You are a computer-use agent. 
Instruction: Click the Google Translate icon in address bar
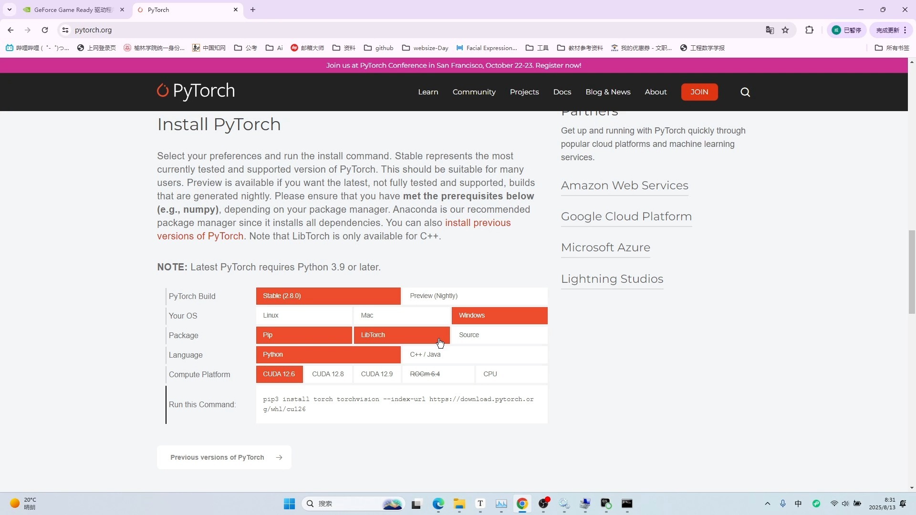(x=770, y=30)
